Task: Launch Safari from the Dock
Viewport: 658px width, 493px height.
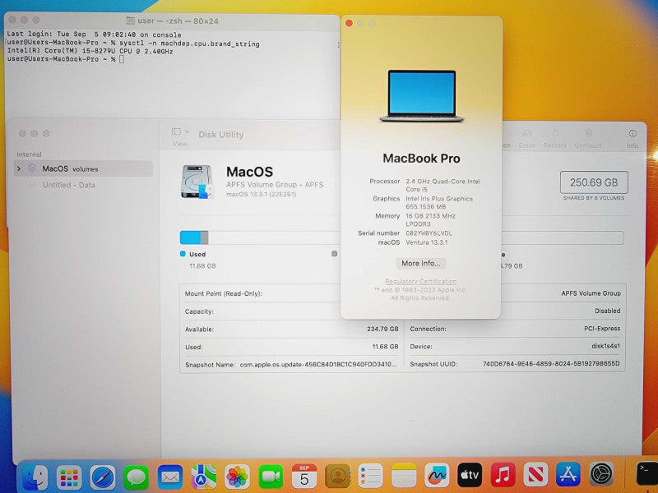Action: click(x=102, y=477)
